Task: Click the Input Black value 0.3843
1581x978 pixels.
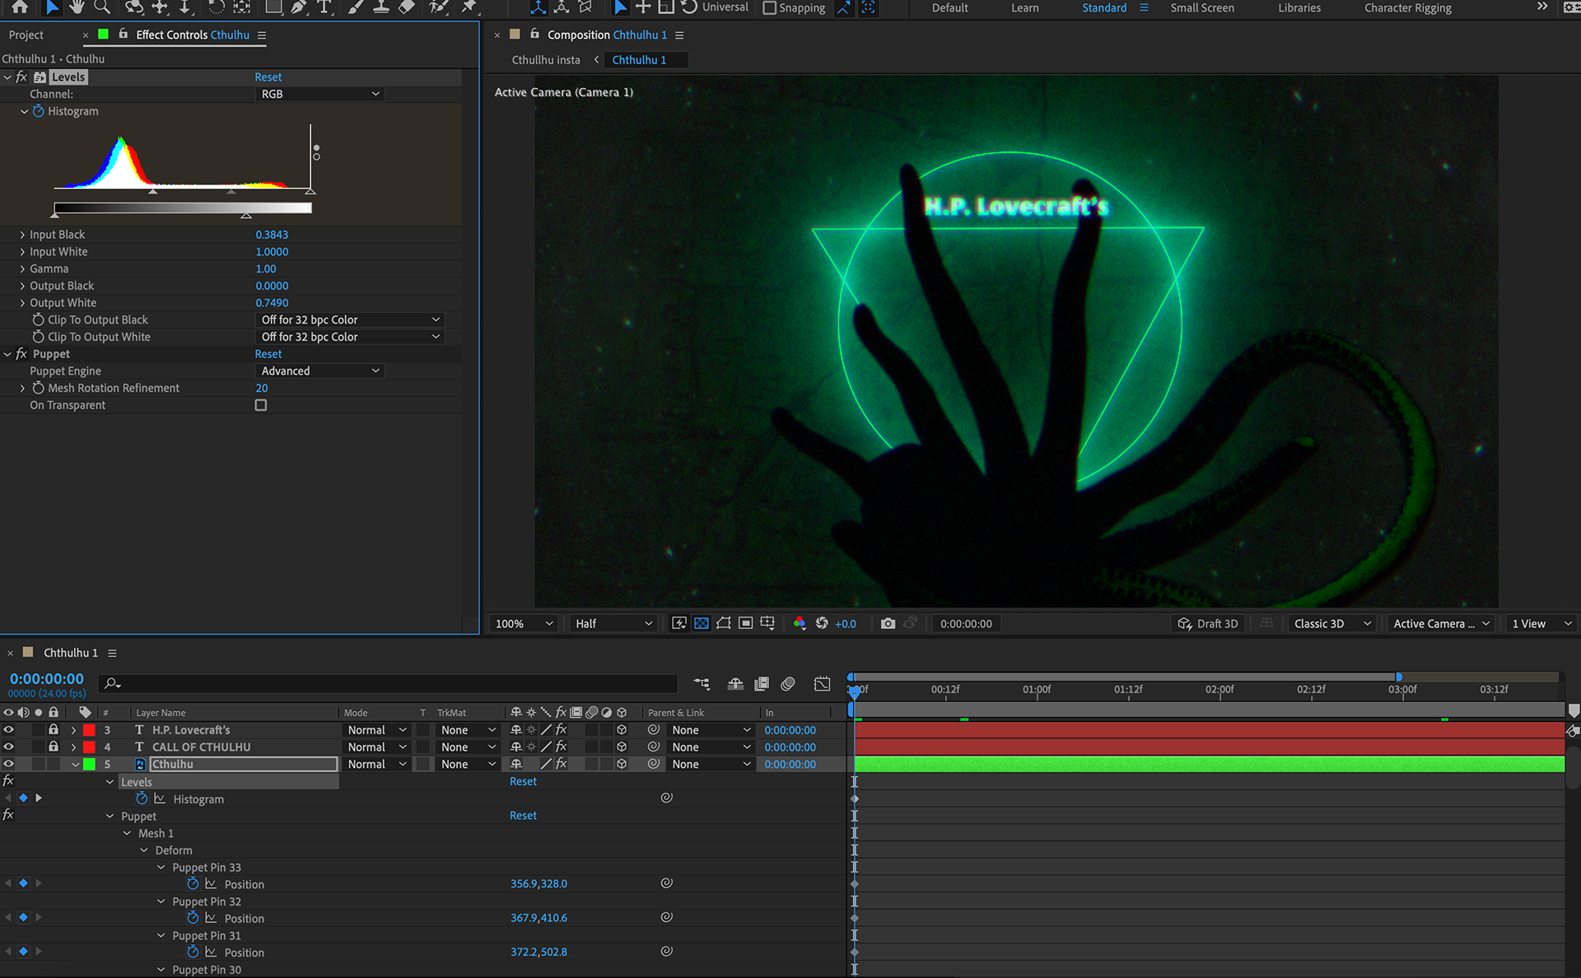Action: [x=272, y=235]
